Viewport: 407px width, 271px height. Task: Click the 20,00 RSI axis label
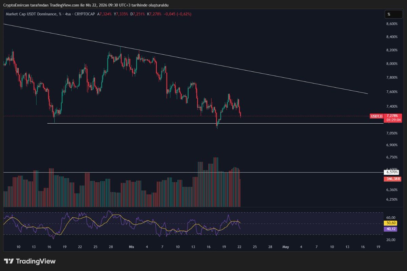[x=391, y=240]
